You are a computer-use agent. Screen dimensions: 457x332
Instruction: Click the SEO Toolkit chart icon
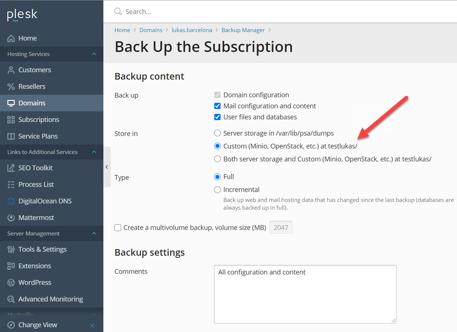click(11, 168)
